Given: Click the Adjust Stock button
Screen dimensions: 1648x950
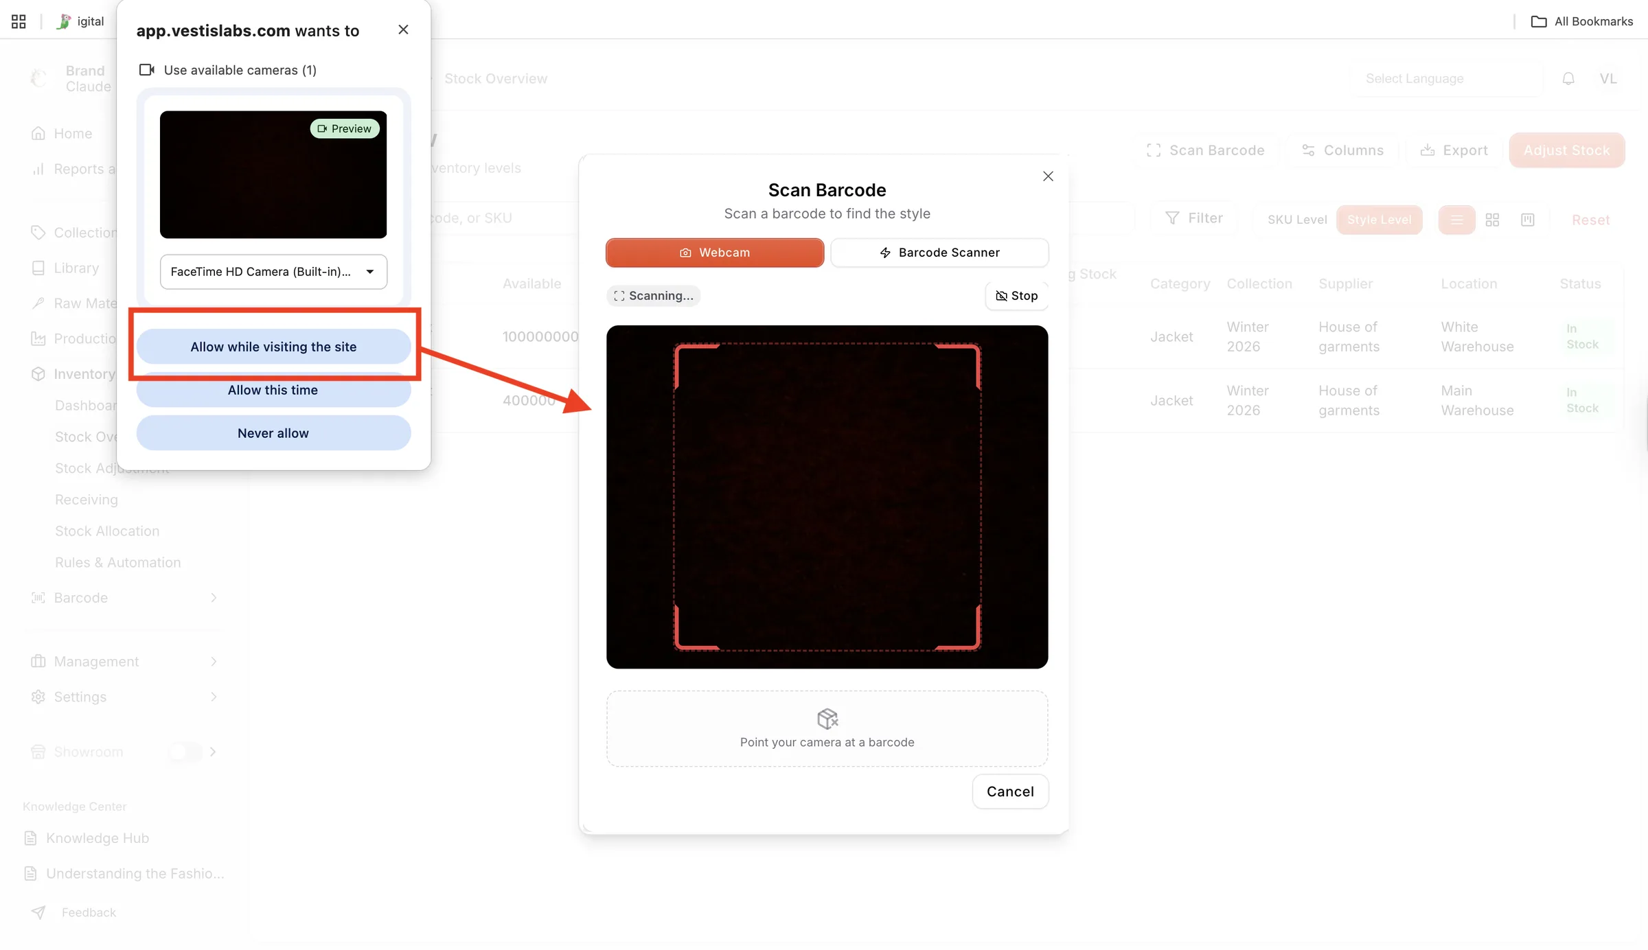Looking at the screenshot, I should coord(1567,150).
